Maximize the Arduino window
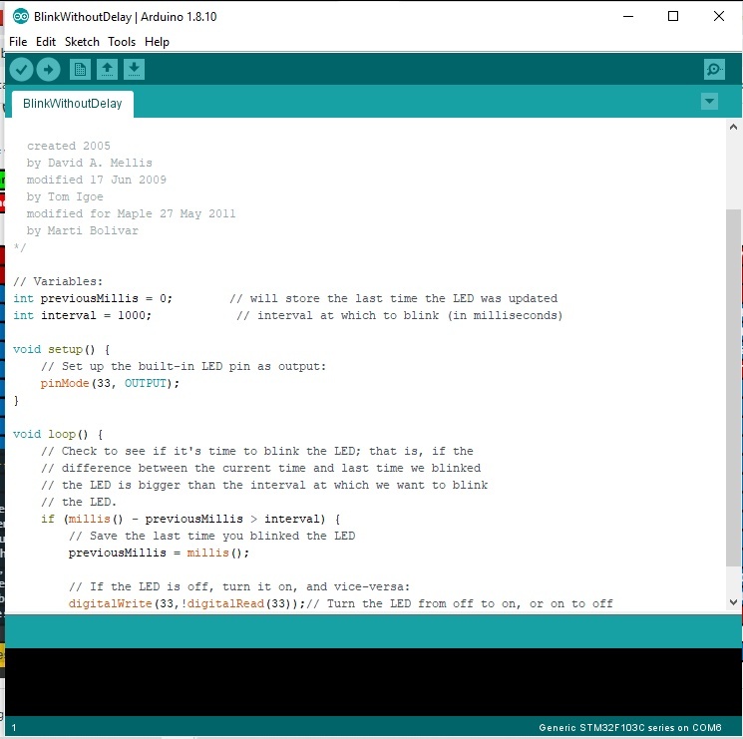 pyautogui.click(x=673, y=16)
